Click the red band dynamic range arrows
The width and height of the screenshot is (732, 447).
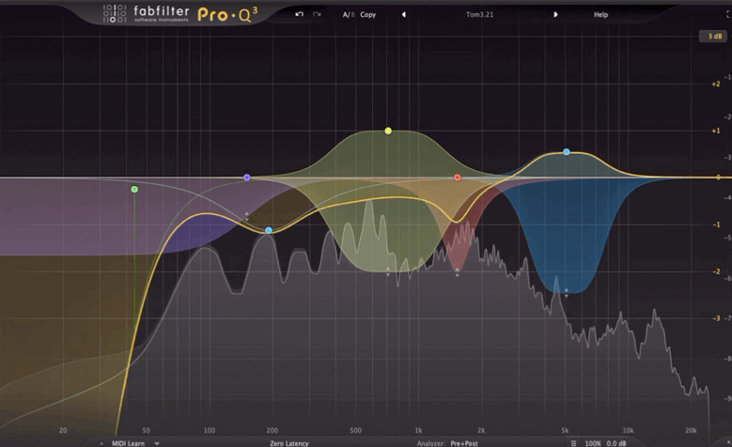pyautogui.click(x=457, y=272)
